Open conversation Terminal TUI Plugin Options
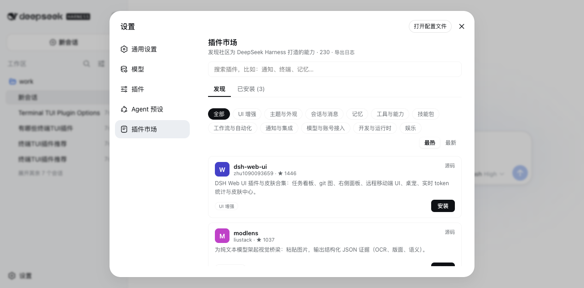The height and width of the screenshot is (288, 584). (59, 113)
